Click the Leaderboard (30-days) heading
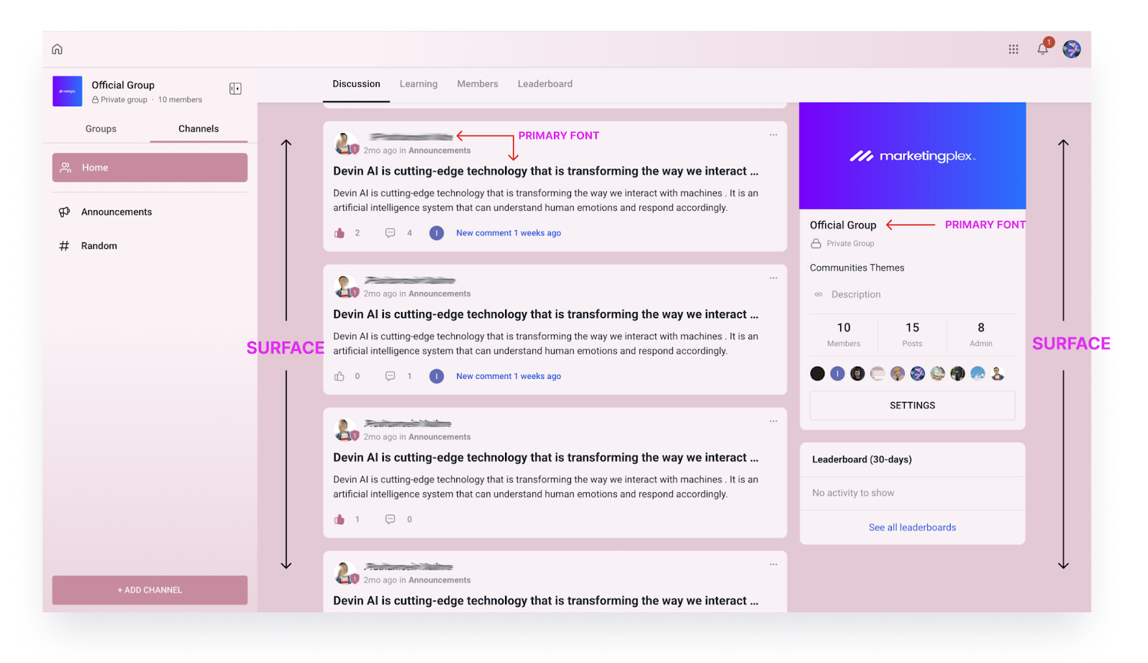 [862, 459]
